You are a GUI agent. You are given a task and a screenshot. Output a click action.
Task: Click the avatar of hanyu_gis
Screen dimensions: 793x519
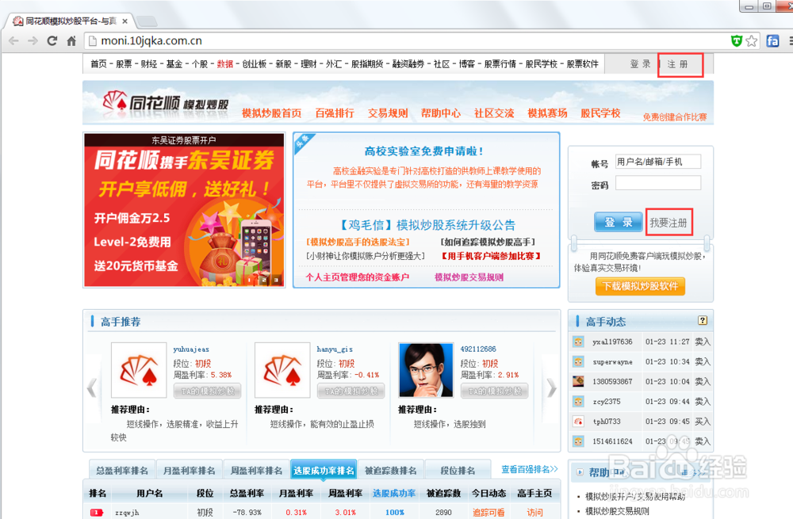pos(282,370)
